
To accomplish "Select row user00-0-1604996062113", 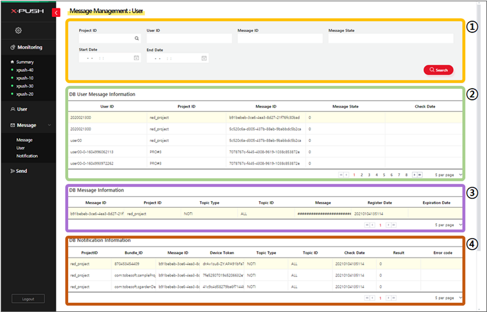I will pyautogui.click(x=266, y=152).
